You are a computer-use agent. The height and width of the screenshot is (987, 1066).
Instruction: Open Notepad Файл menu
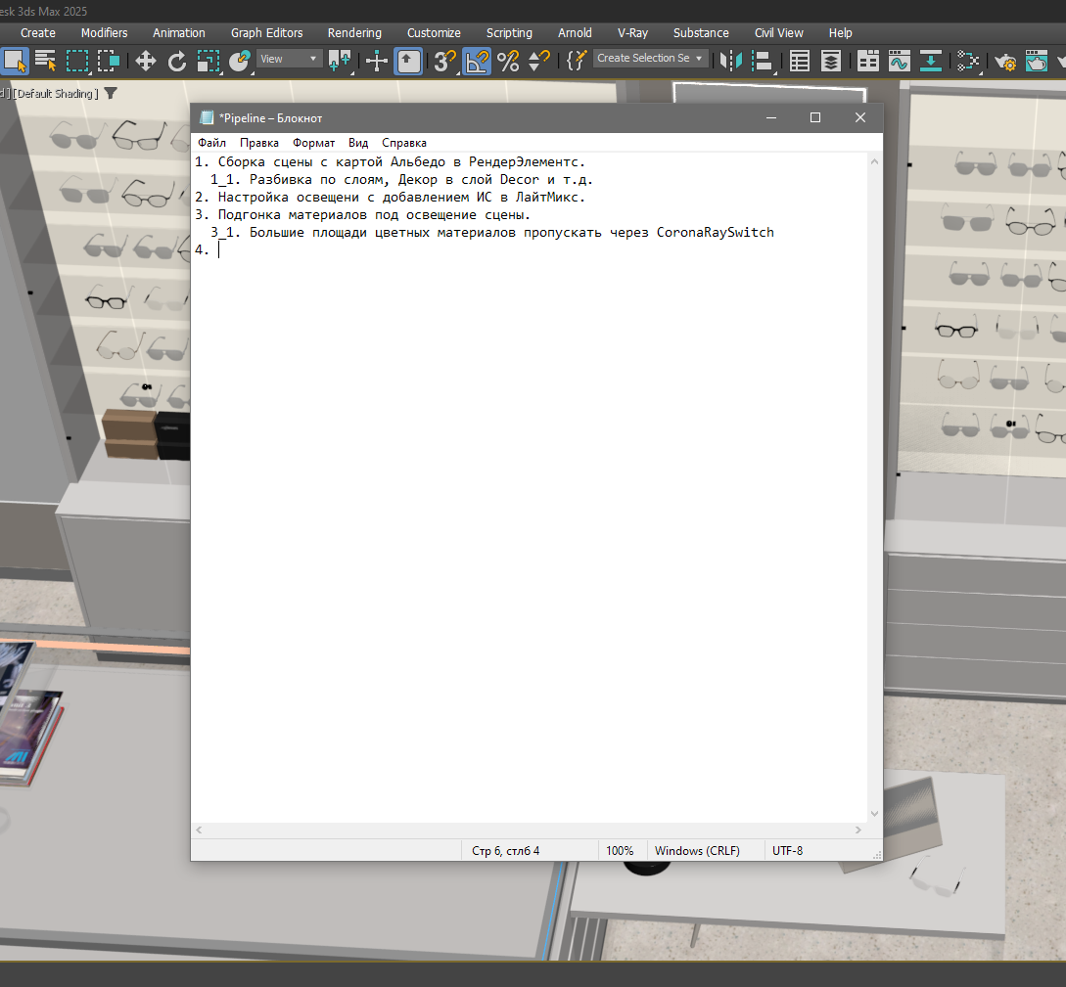(211, 143)
